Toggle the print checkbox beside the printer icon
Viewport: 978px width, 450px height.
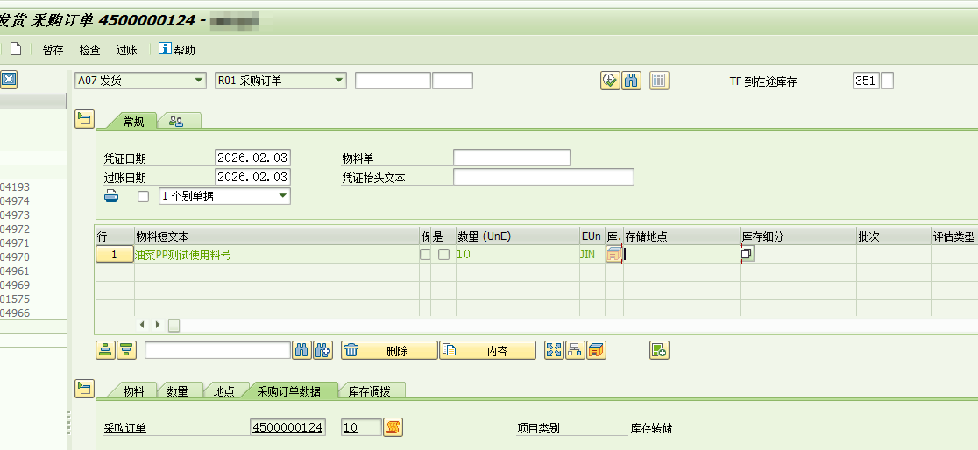coord(144,197)
